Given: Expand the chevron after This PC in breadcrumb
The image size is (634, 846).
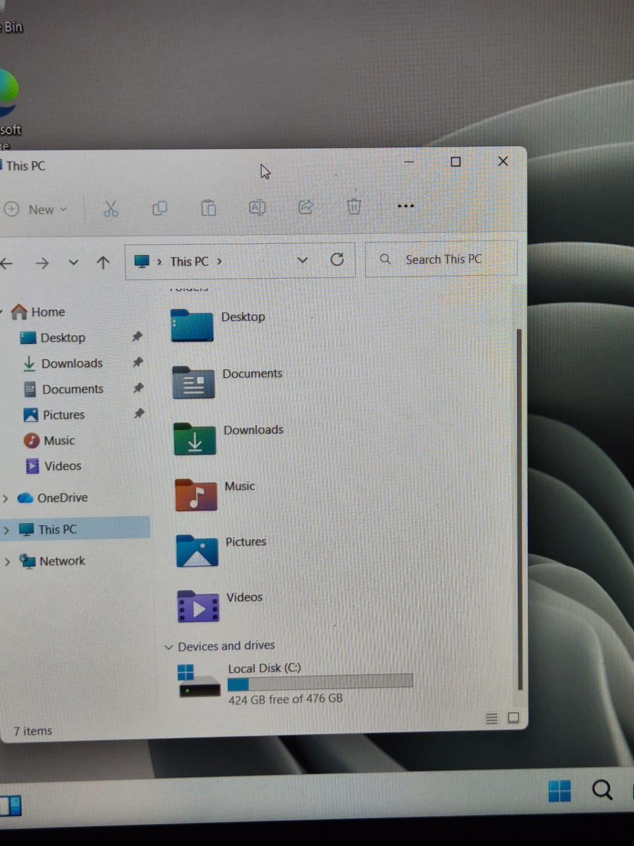Looking at the screenshot, I should pyautogui.click(x=219, y=261).
